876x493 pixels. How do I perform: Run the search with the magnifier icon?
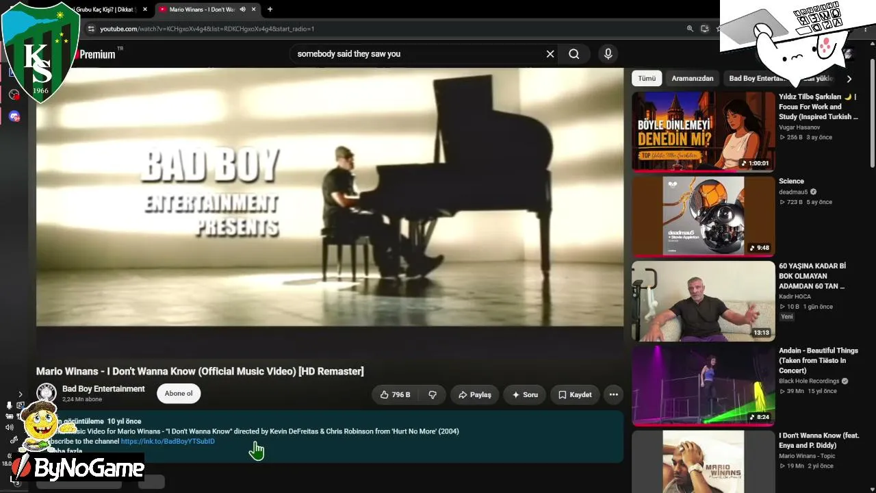(574, 54)
